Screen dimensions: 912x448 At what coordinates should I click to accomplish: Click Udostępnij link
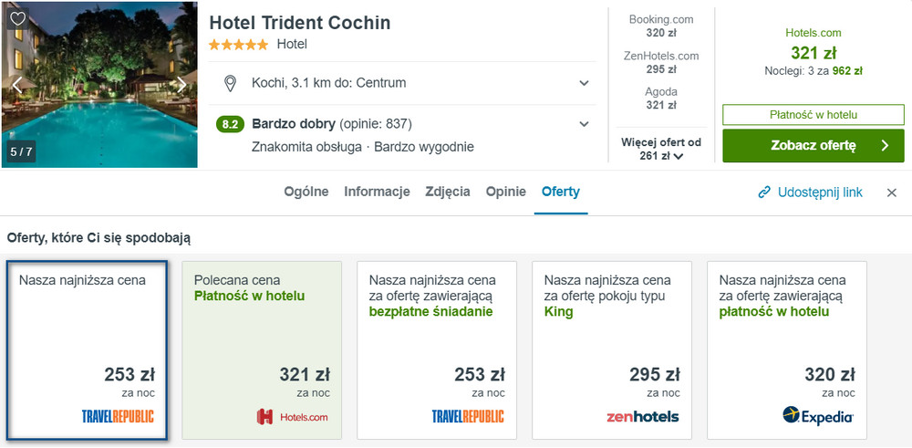pos(820,193)
